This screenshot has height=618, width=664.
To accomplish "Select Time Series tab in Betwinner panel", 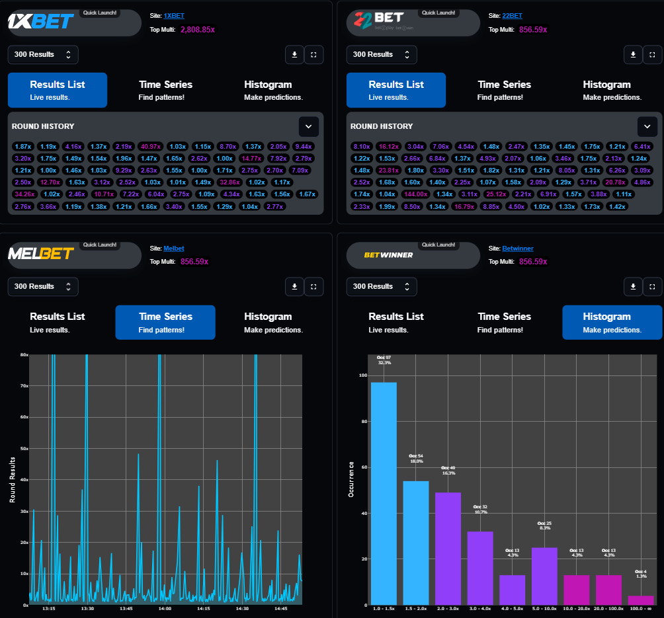I will click(x=505, y=323).
